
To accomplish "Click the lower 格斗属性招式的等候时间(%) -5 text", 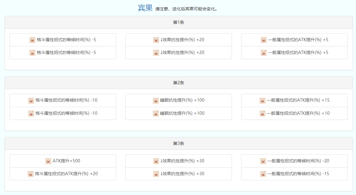I will click(x=66, y=52).
